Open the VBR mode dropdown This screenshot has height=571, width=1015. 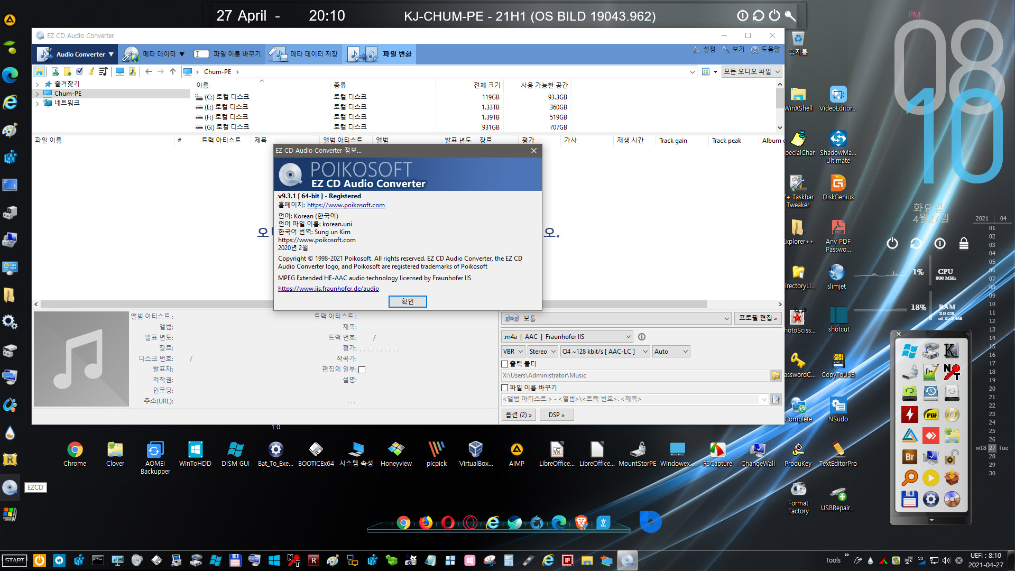point(513,352)
